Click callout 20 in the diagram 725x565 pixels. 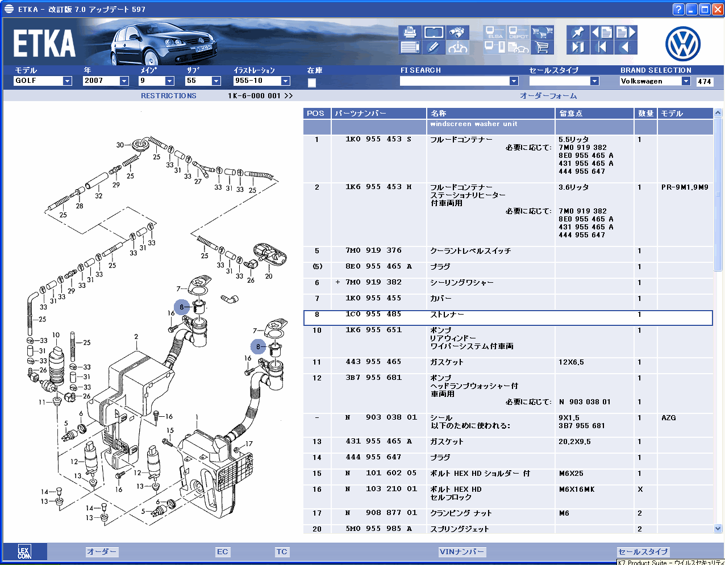point(269,277)
